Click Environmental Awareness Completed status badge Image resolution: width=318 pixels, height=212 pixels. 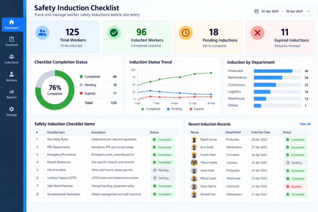pyautogui.click(x=163, y=194)
